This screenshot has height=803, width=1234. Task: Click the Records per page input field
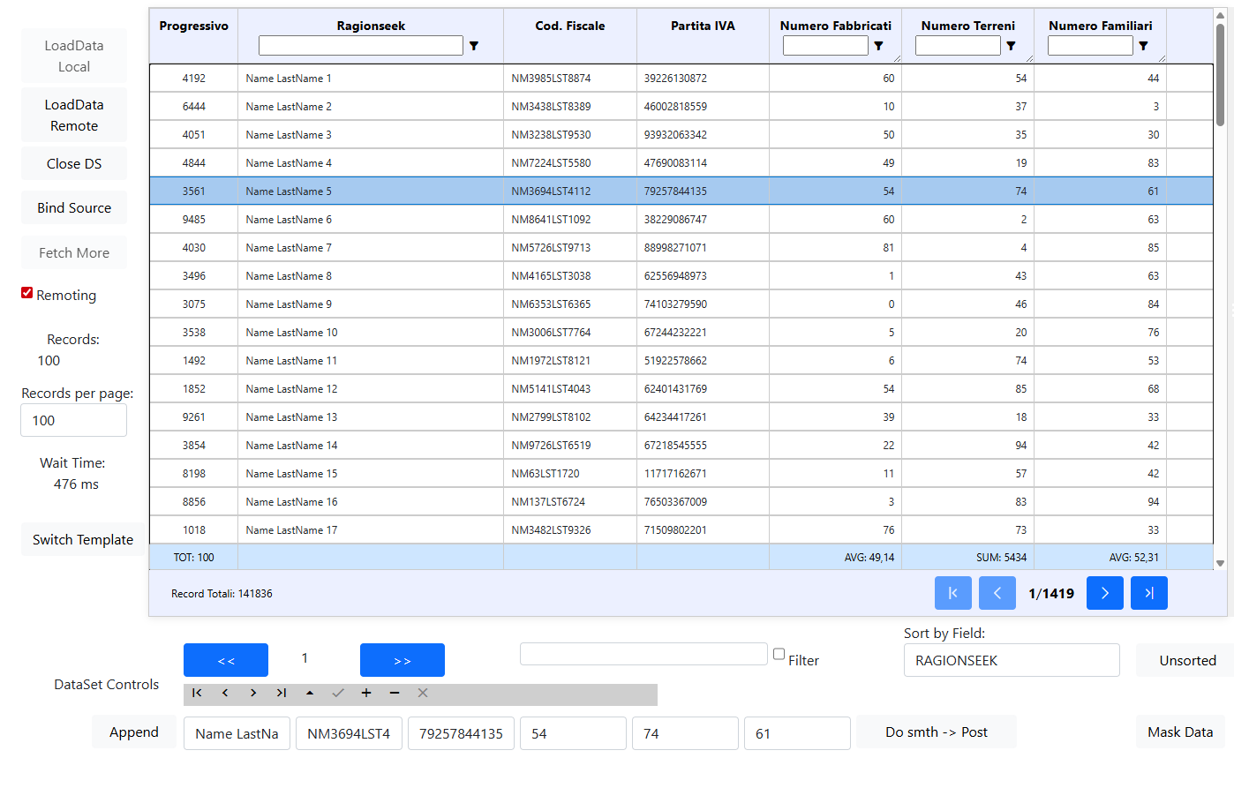[73, 421]
